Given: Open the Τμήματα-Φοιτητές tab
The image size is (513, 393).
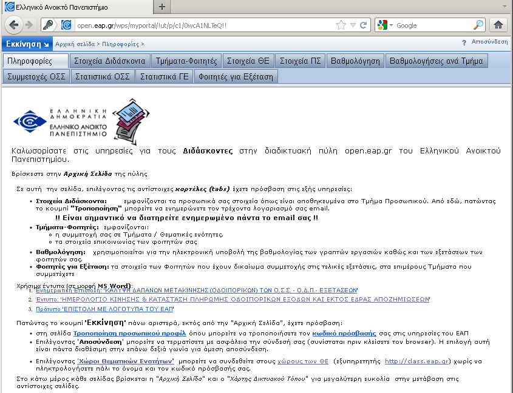Looking at the screenshot, I should point(186,61).
